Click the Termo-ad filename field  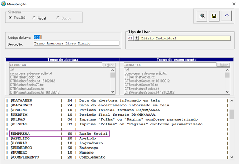pyautogui.click(x=56, y=65)
